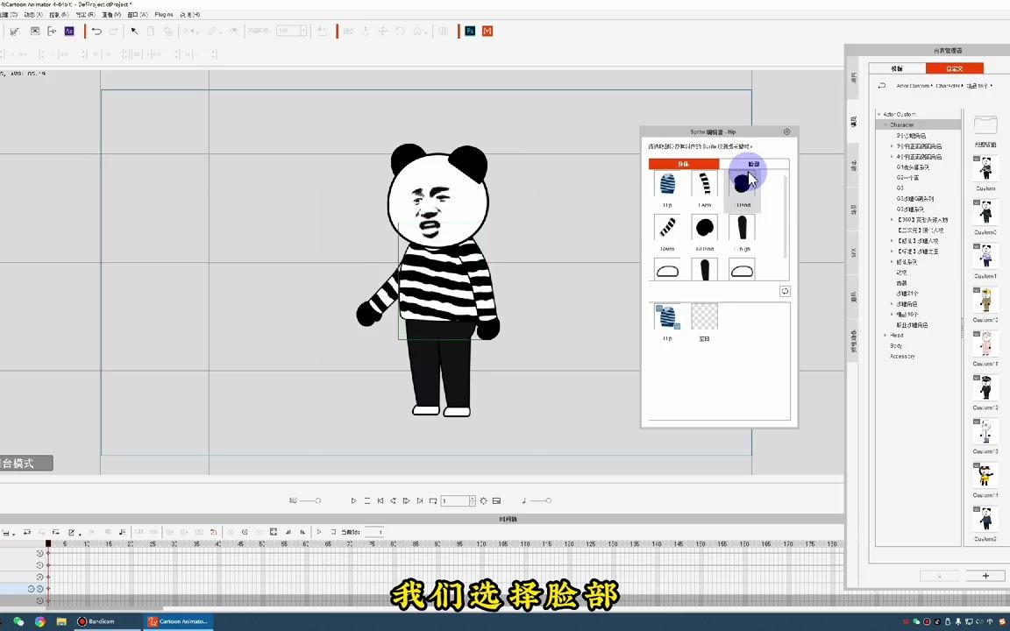Open the purple Ae icon in the toolbar

(69, 32)
